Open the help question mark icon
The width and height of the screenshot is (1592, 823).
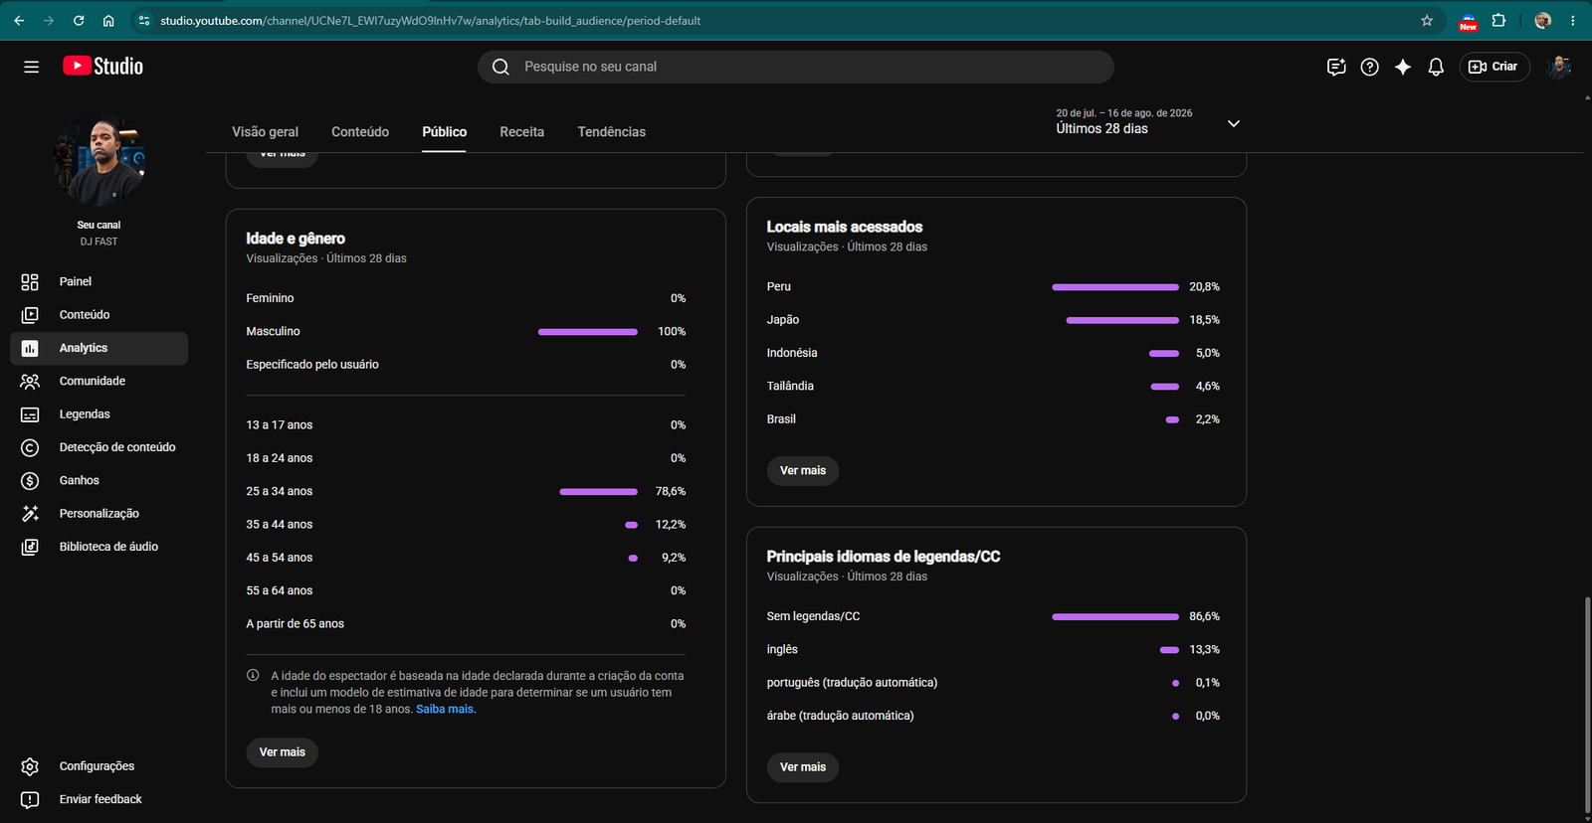tap(1370, 67)
